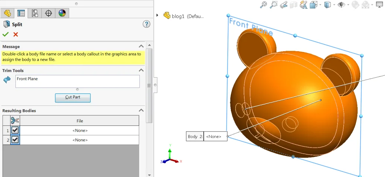Click the top panel divider handle
385x177 pixels.
[x=76, y=4]
